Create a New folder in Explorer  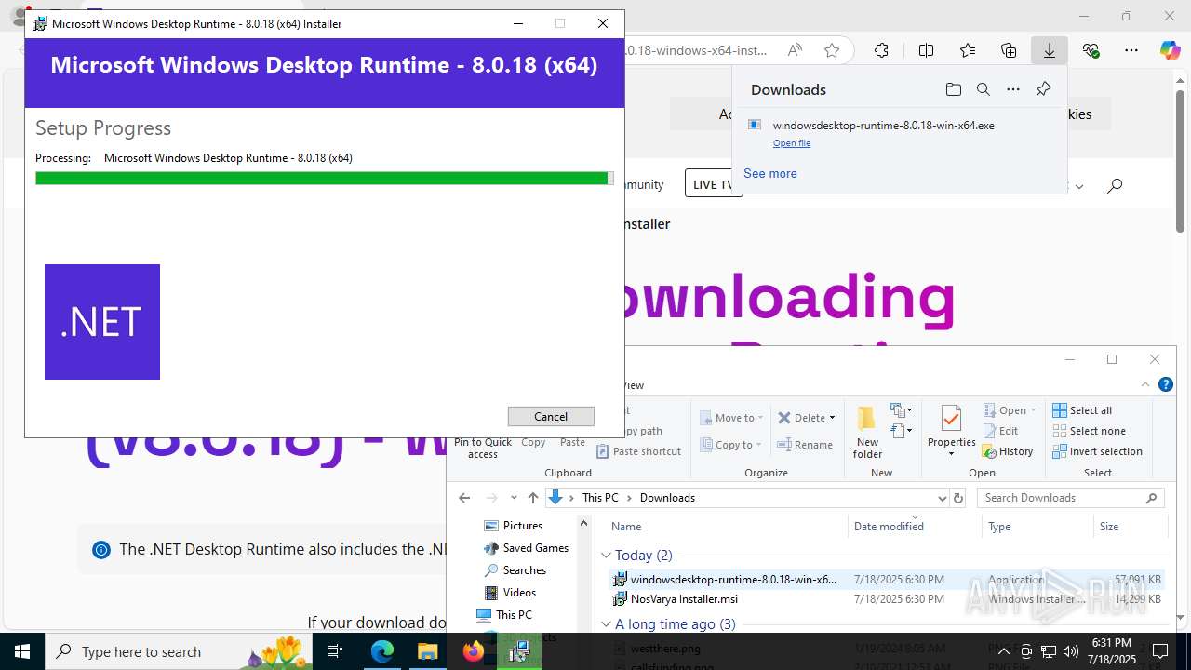coord(867,433)
